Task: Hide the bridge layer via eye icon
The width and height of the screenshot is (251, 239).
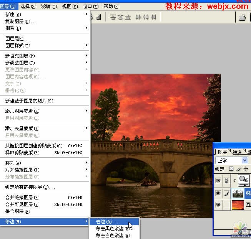Action: pyautogui.click(x=218, y=193)
